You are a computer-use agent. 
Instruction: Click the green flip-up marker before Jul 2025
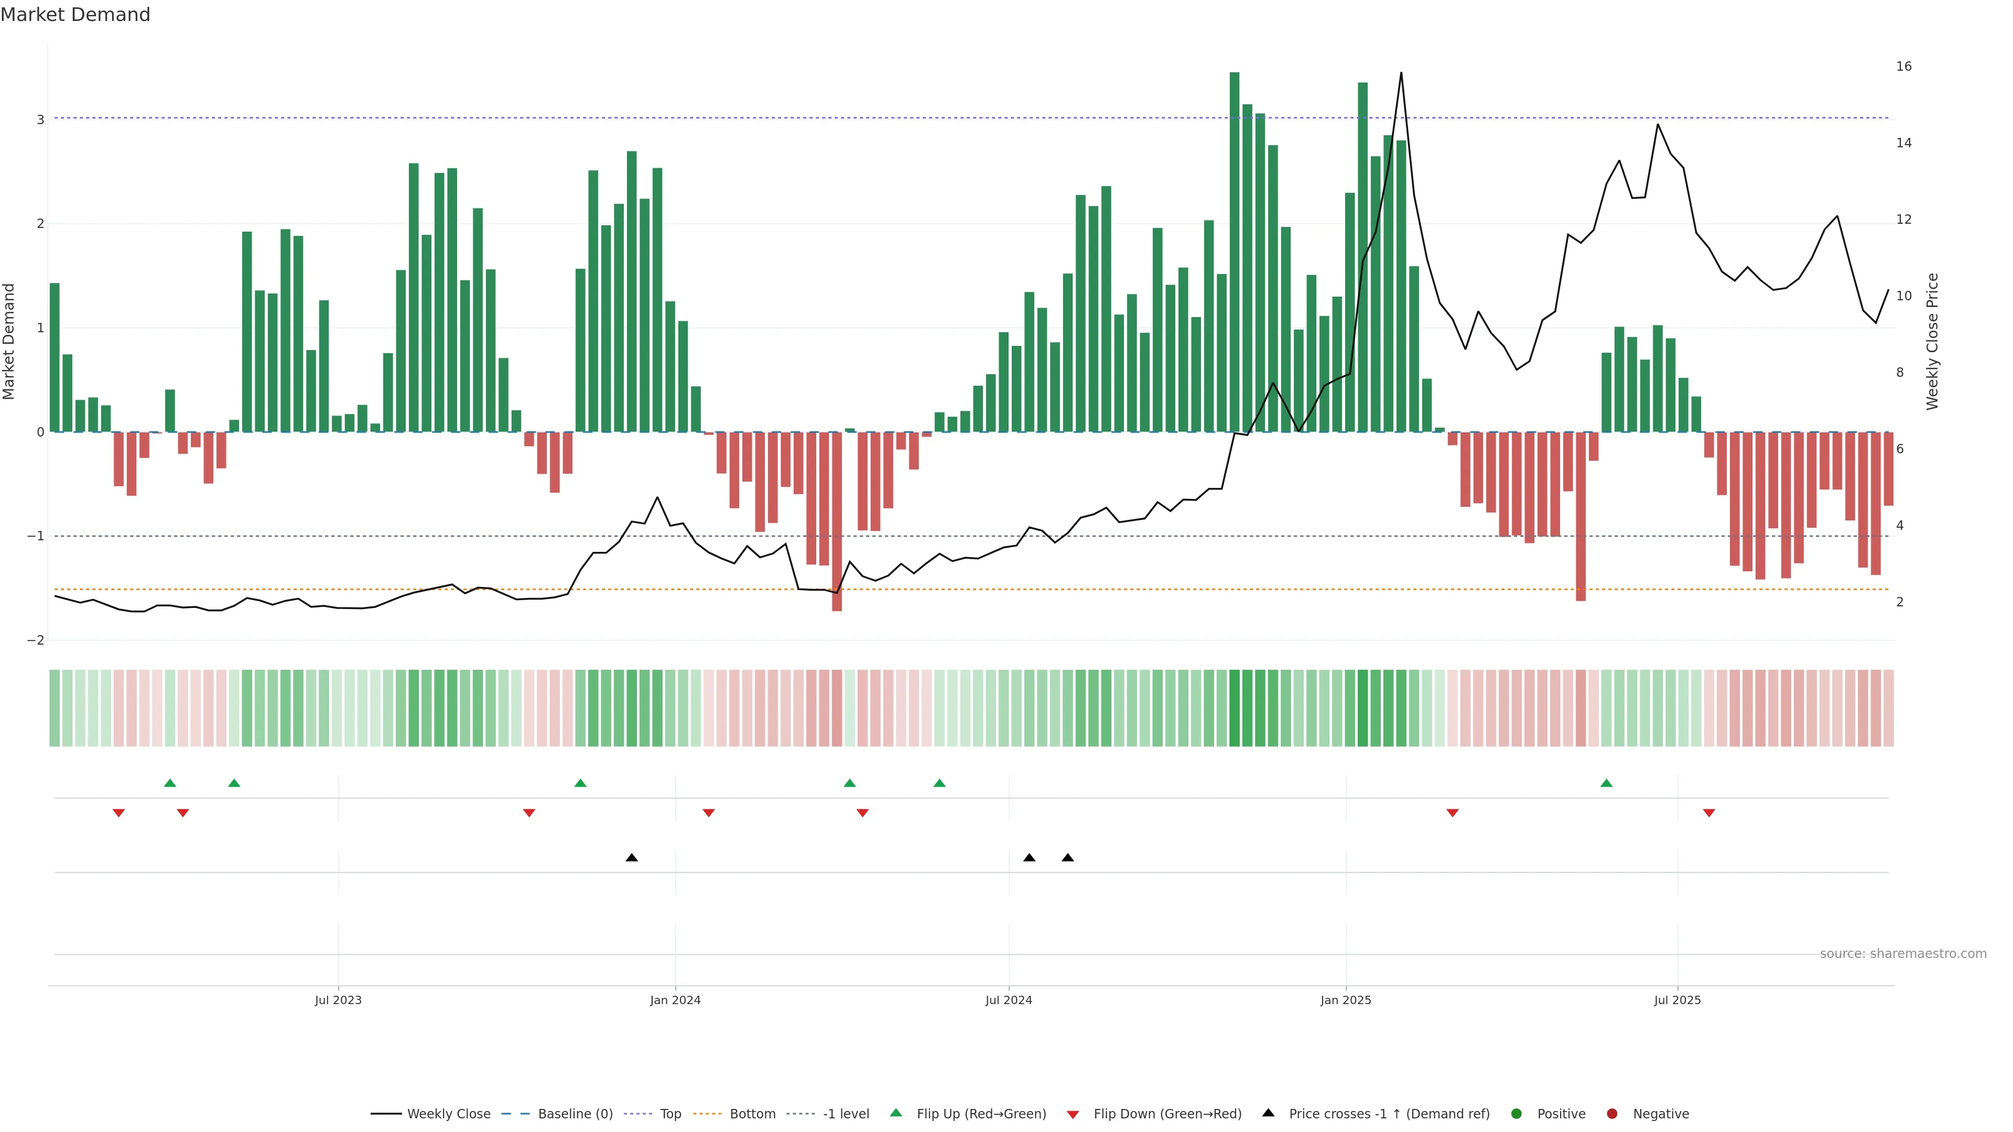(1606, 783)
